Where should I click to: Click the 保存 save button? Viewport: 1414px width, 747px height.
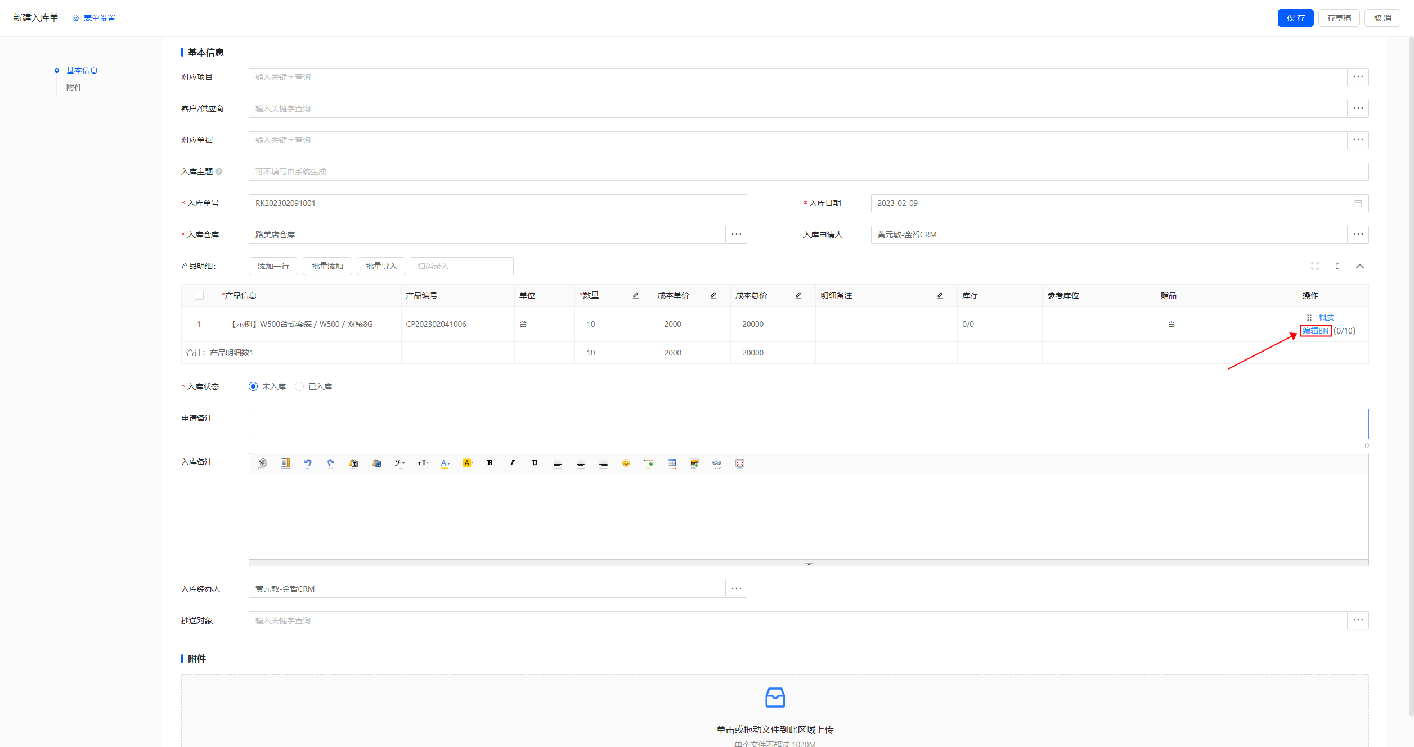click(x=1296, y=18)
